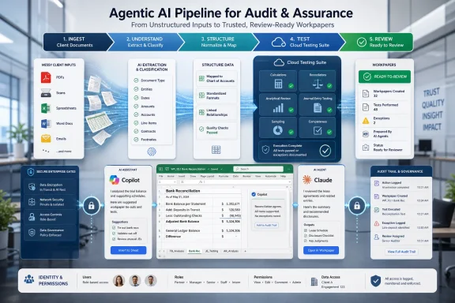
Task: Open the Page Layout ribbon tab
Action: (x=207, y=176)
